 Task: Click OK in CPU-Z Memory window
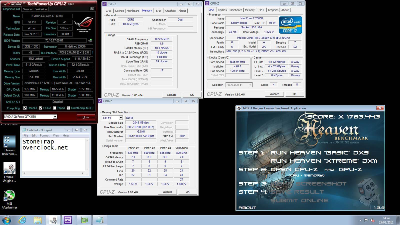click(192, 95)
